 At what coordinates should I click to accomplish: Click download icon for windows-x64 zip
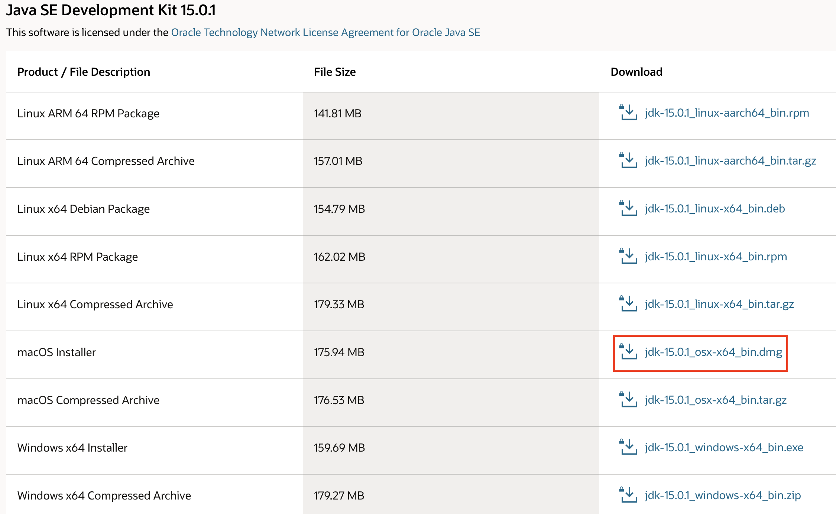[628, 495]
